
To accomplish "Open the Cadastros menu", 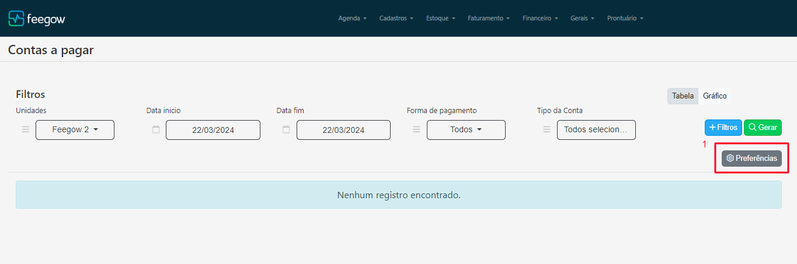I will [x=396, y=18].
